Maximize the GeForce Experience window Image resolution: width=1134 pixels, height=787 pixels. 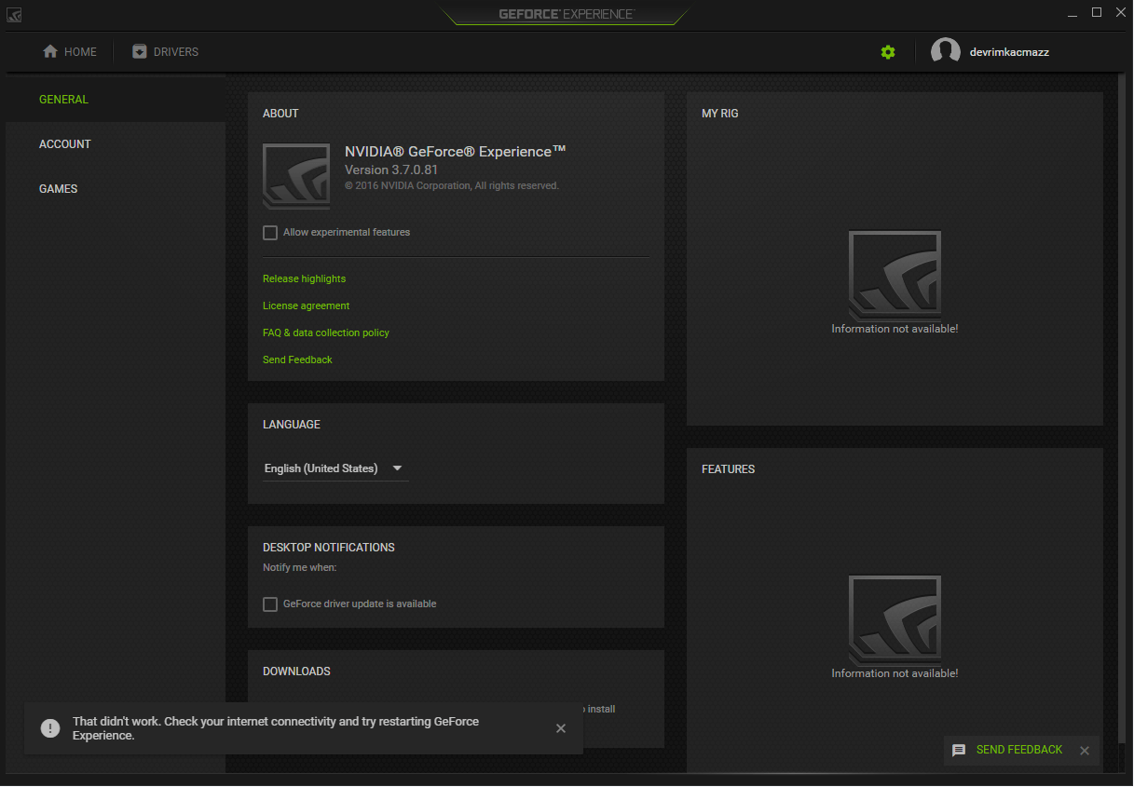tap(1097, 12)
